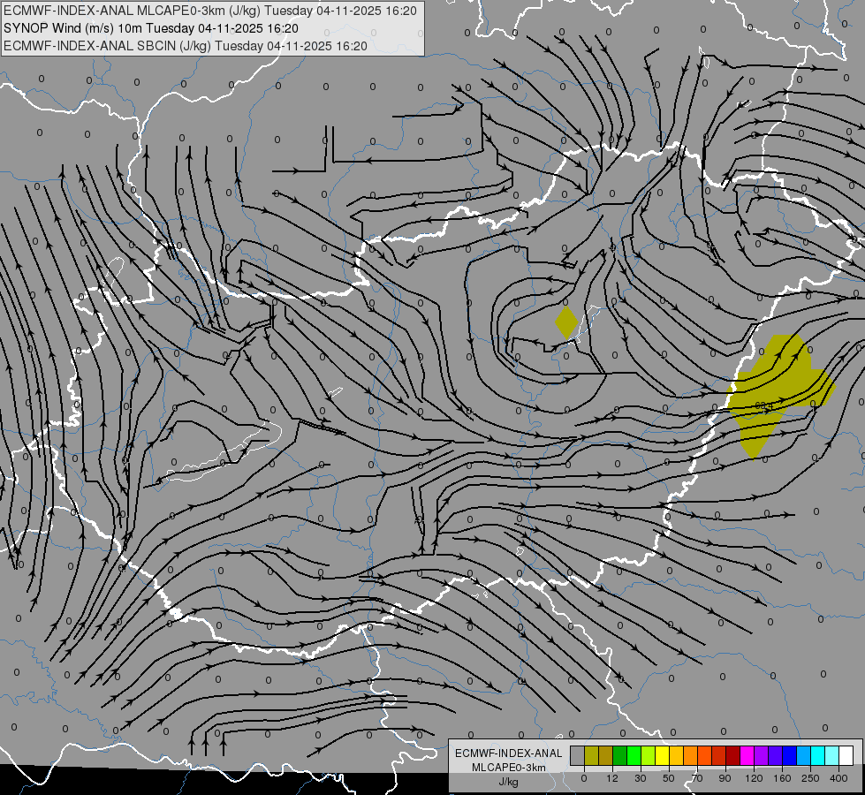Choose the pure yellow legend swatch
This screenshot has height=795, width=865.
(662, 755)
